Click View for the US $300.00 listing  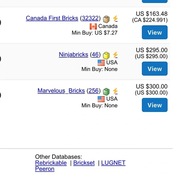tap(155, 105)
